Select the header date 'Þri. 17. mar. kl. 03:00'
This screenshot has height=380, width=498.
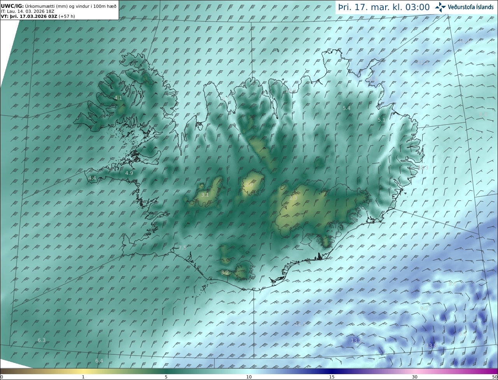click(384, 7)
